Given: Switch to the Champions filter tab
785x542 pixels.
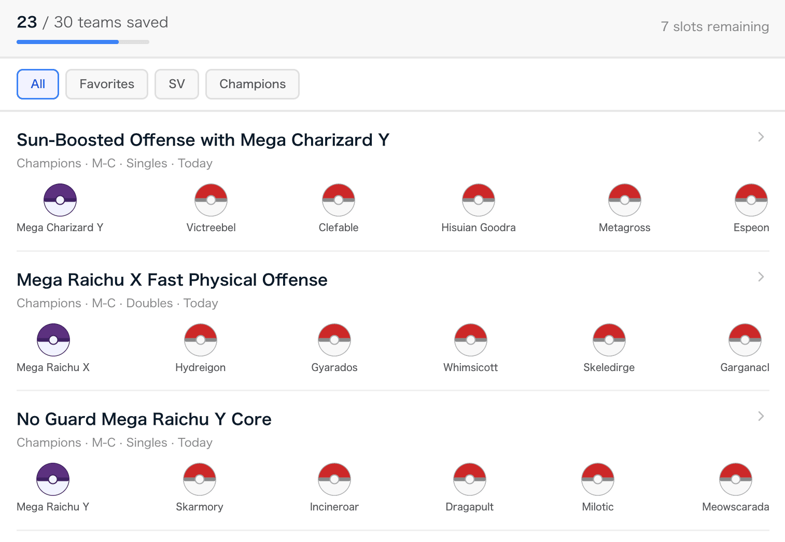Looking at the screenshot, I should tap(253, 84).
